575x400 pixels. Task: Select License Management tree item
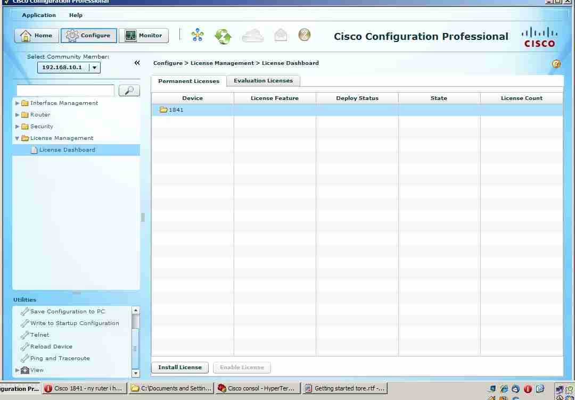62,138
